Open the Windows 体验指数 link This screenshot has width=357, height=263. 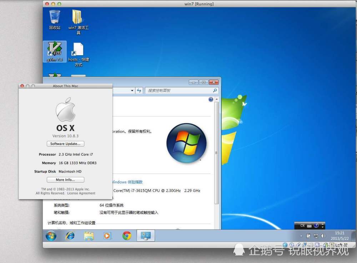[127, 182]
